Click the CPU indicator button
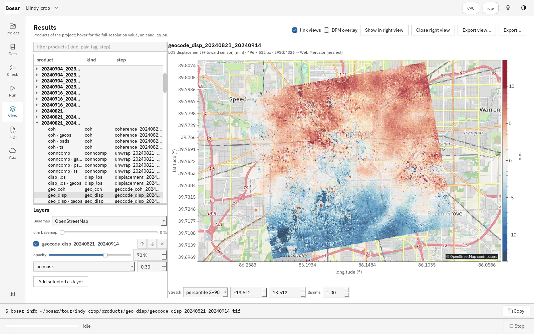 point(471,8)
